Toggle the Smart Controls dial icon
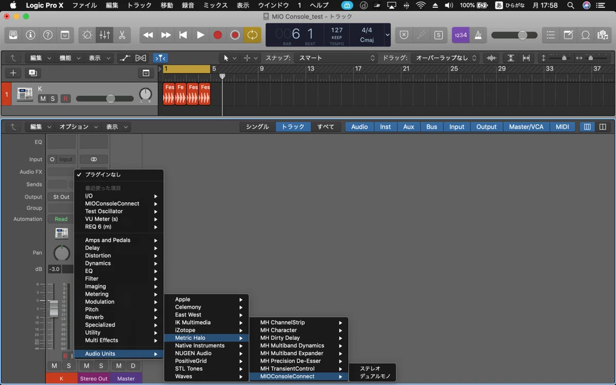Viewport: 616px width, 385px height. pyautogui.click(x=87, y=35)
